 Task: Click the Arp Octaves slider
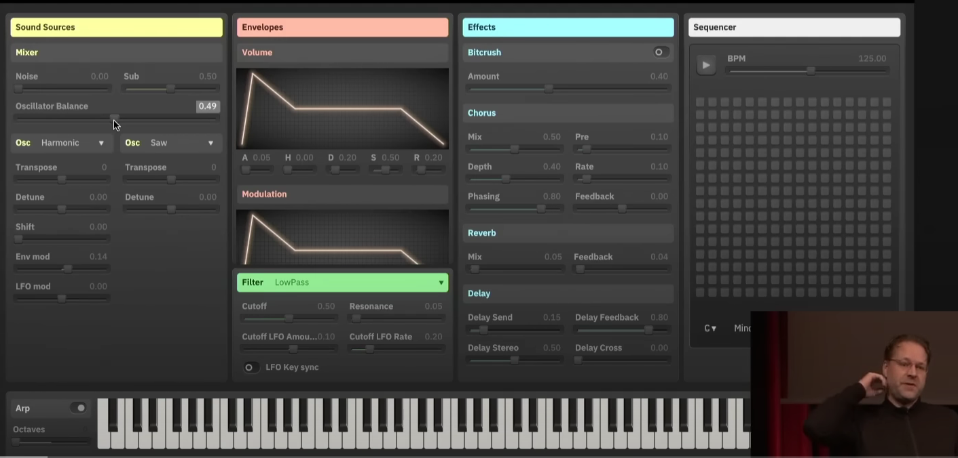51,441
